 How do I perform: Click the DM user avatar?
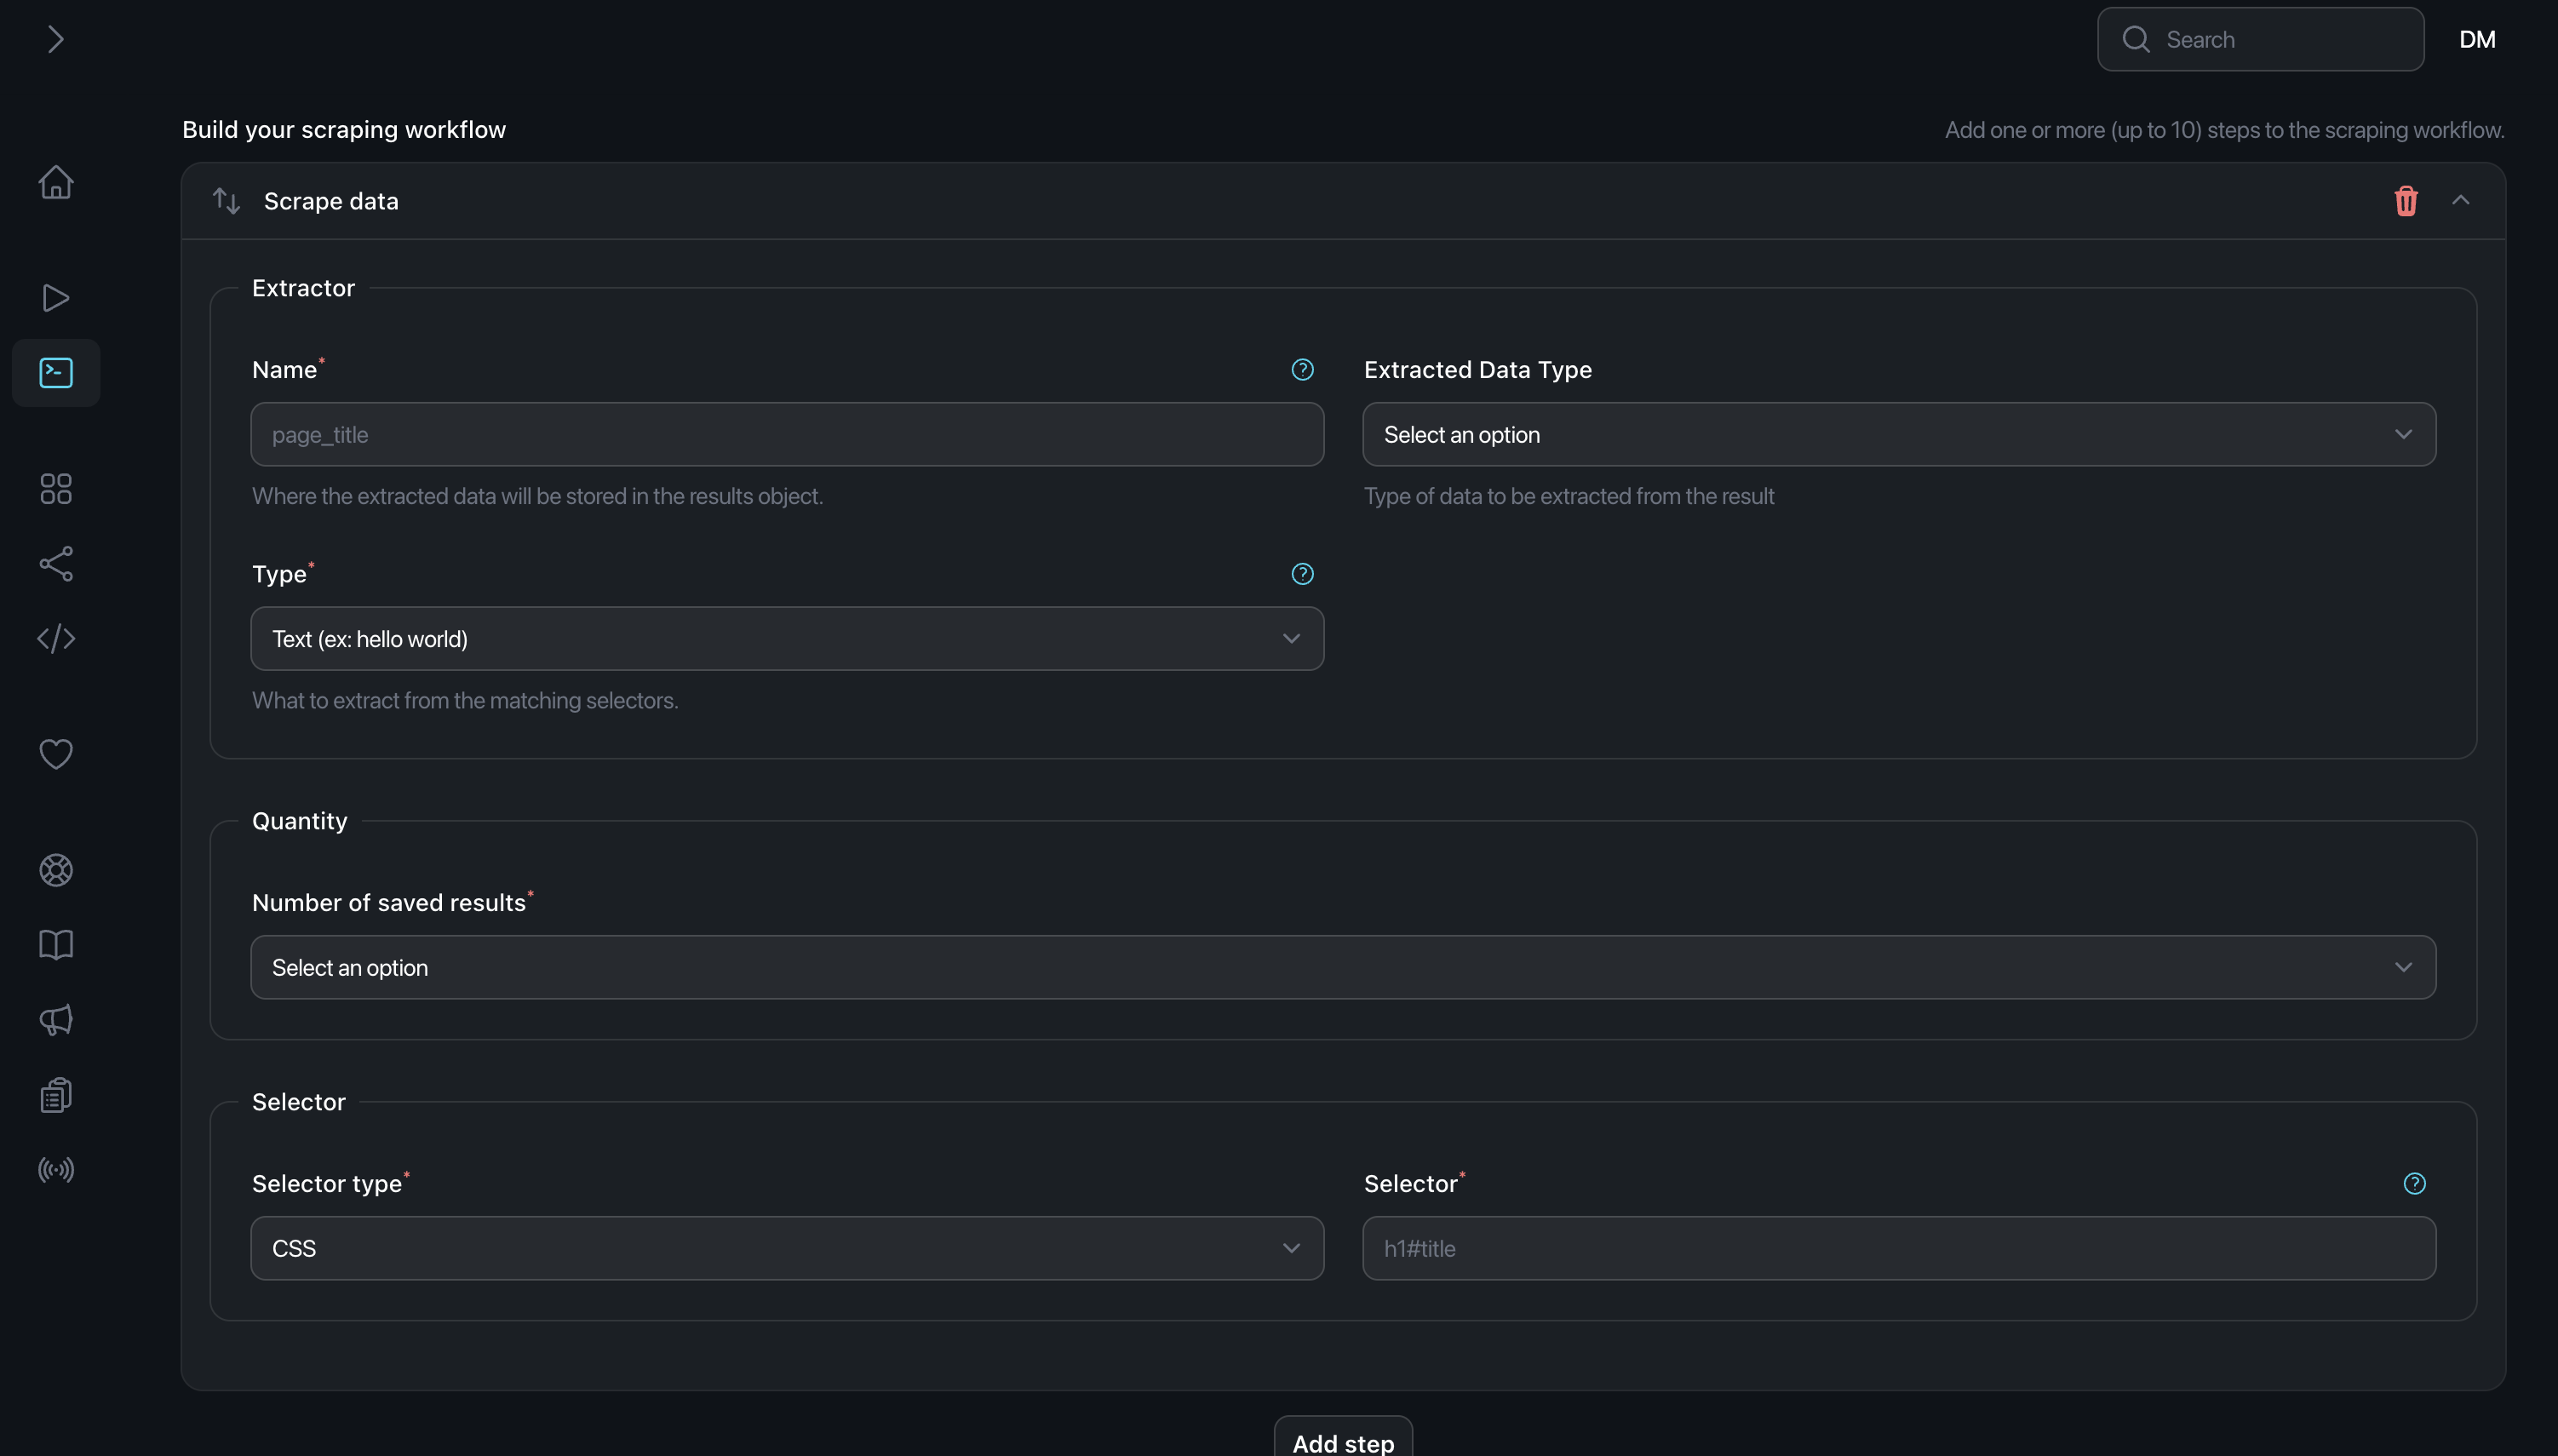pyautogui.click(x=2477, y=39)
